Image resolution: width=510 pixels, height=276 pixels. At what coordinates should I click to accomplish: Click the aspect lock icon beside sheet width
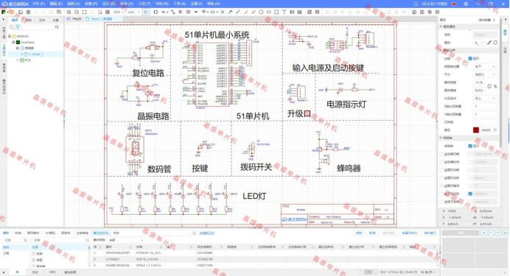click(489, 86)
